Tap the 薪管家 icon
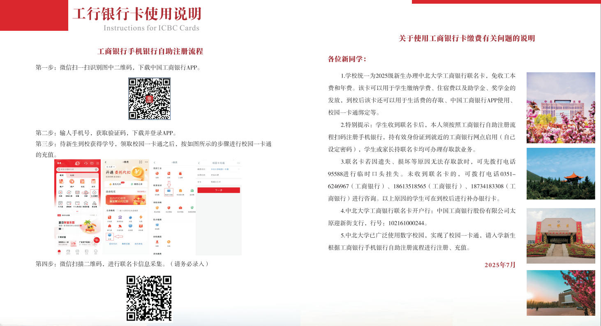This screenshot has width=601, height=326. click(x=69, y=203)
